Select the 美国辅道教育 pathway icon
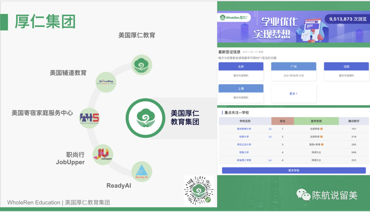This screenshot has width=370, height=212. [106, 82]
